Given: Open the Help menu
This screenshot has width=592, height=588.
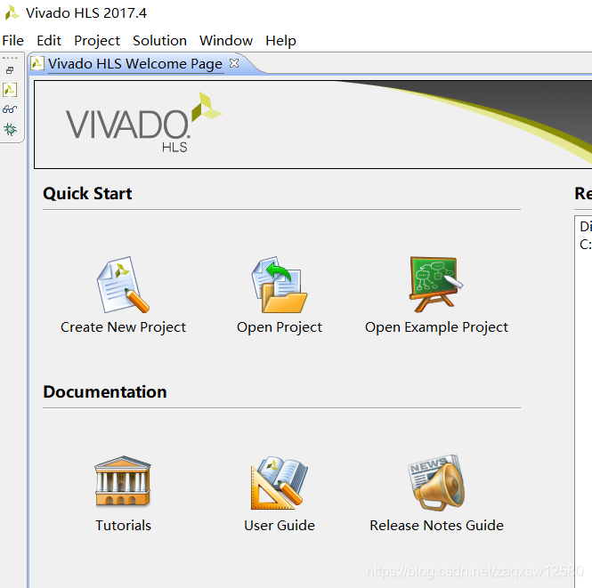Looking at the screenshot, I should pyautogui.click(x=280, y=40).
